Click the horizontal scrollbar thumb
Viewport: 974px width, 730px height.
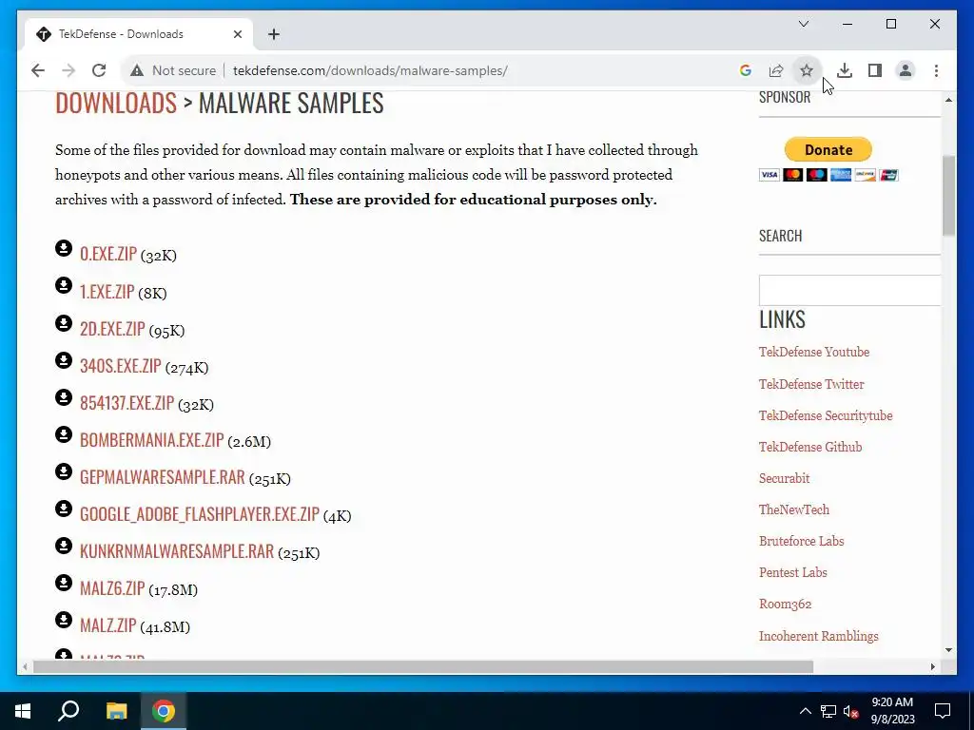[x=423, y=666]
